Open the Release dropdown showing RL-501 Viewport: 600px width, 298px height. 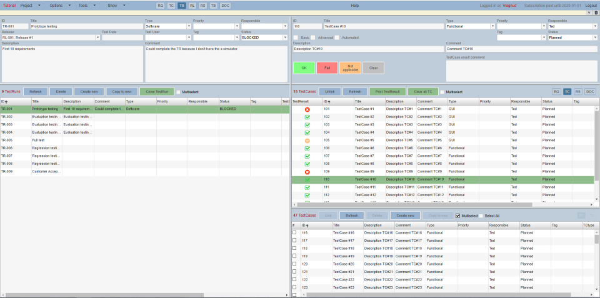pyautogui.click(x=97, y=37)
